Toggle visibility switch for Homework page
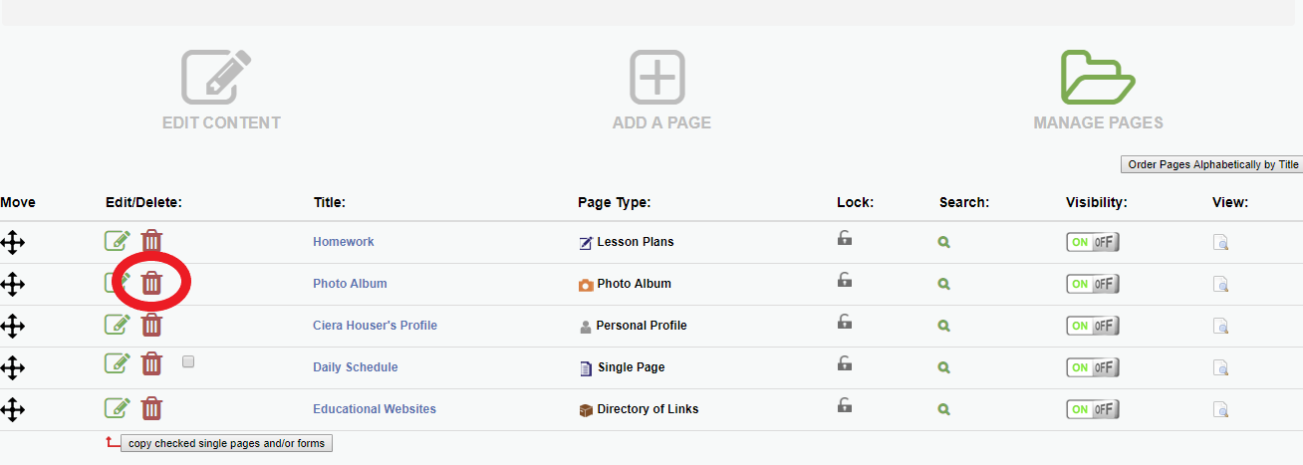Image resolution: width=1303 pixels, height=465 pixels. tap(1092, 242)
